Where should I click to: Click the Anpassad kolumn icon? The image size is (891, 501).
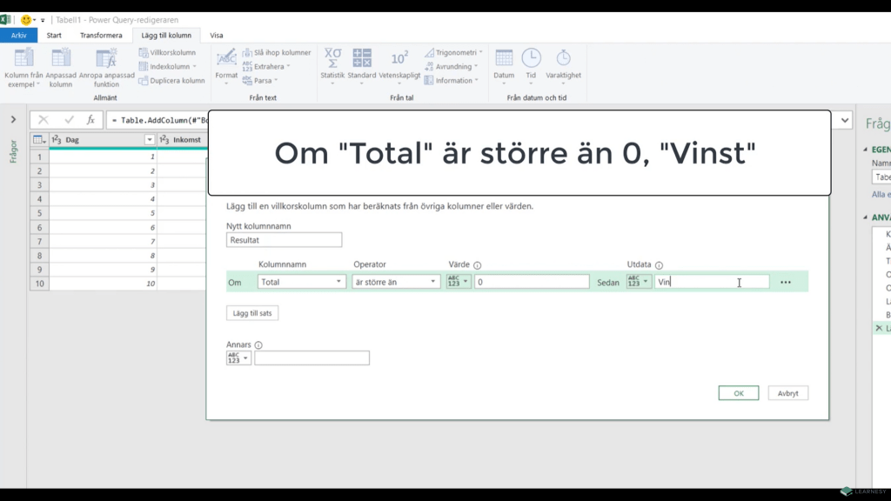61,59
